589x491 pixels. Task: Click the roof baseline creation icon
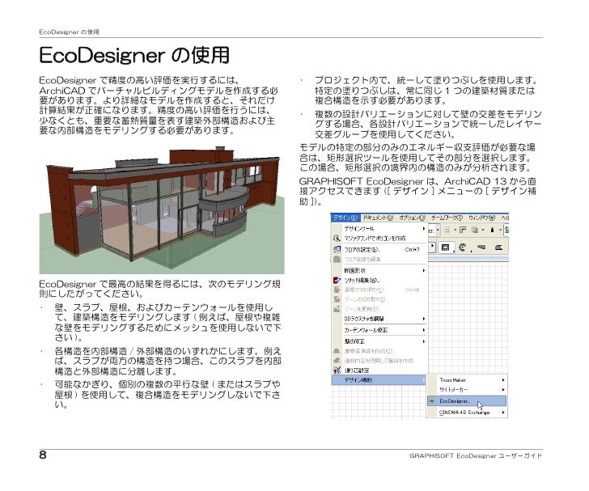[337, 351]
